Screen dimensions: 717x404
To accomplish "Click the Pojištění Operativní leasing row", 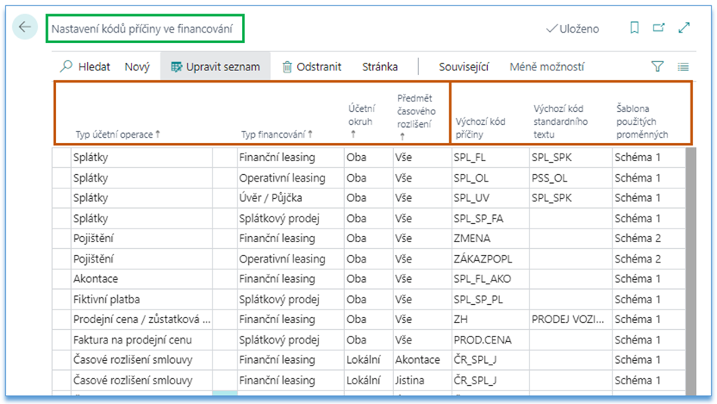I will [144, 259].
